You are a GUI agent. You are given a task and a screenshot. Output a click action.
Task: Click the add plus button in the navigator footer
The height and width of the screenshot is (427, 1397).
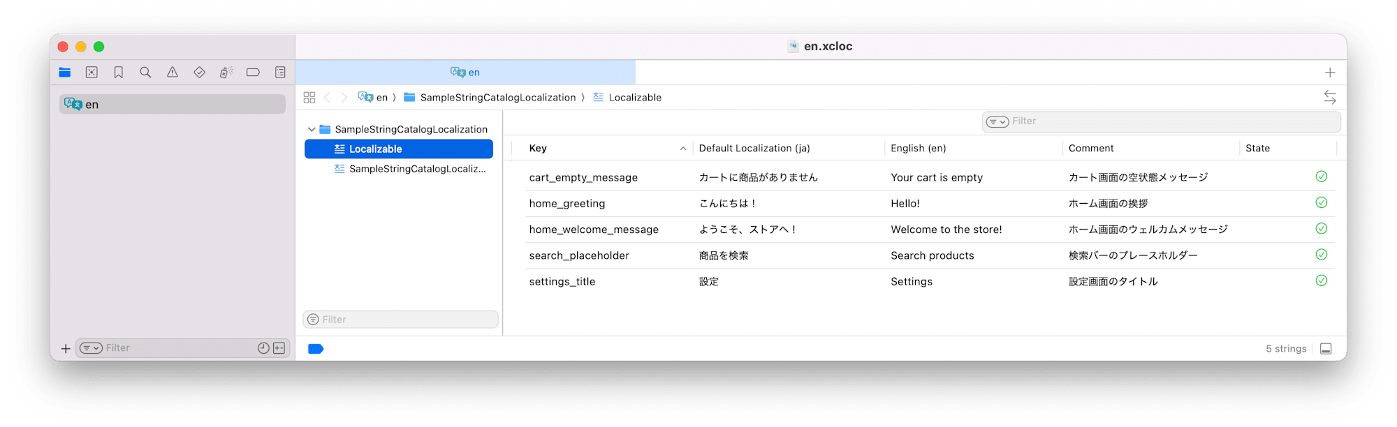[66, 348]
